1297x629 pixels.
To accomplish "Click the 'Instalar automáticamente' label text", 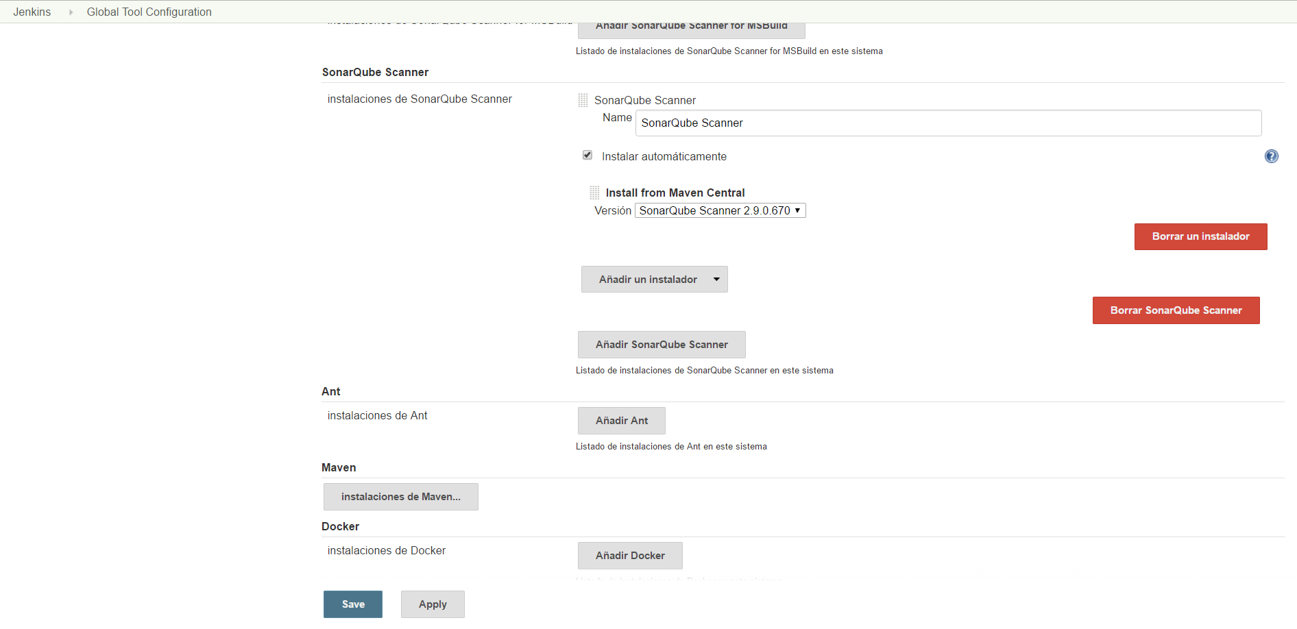I will click(x=664, y=156).
